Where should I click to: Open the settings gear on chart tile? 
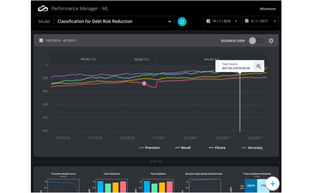[x=271, y=41]
